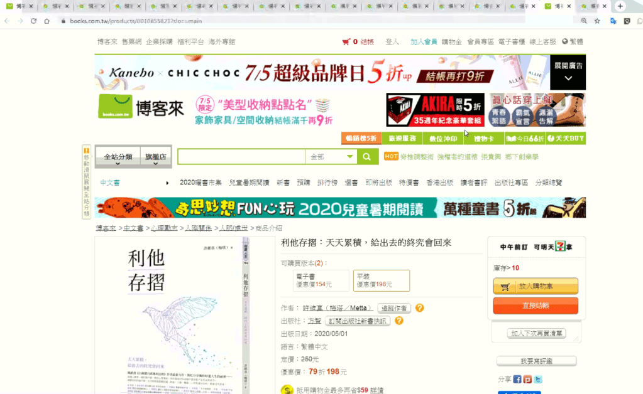Share the book on Facebook
The image size is (643, 394).
[517, 379]
